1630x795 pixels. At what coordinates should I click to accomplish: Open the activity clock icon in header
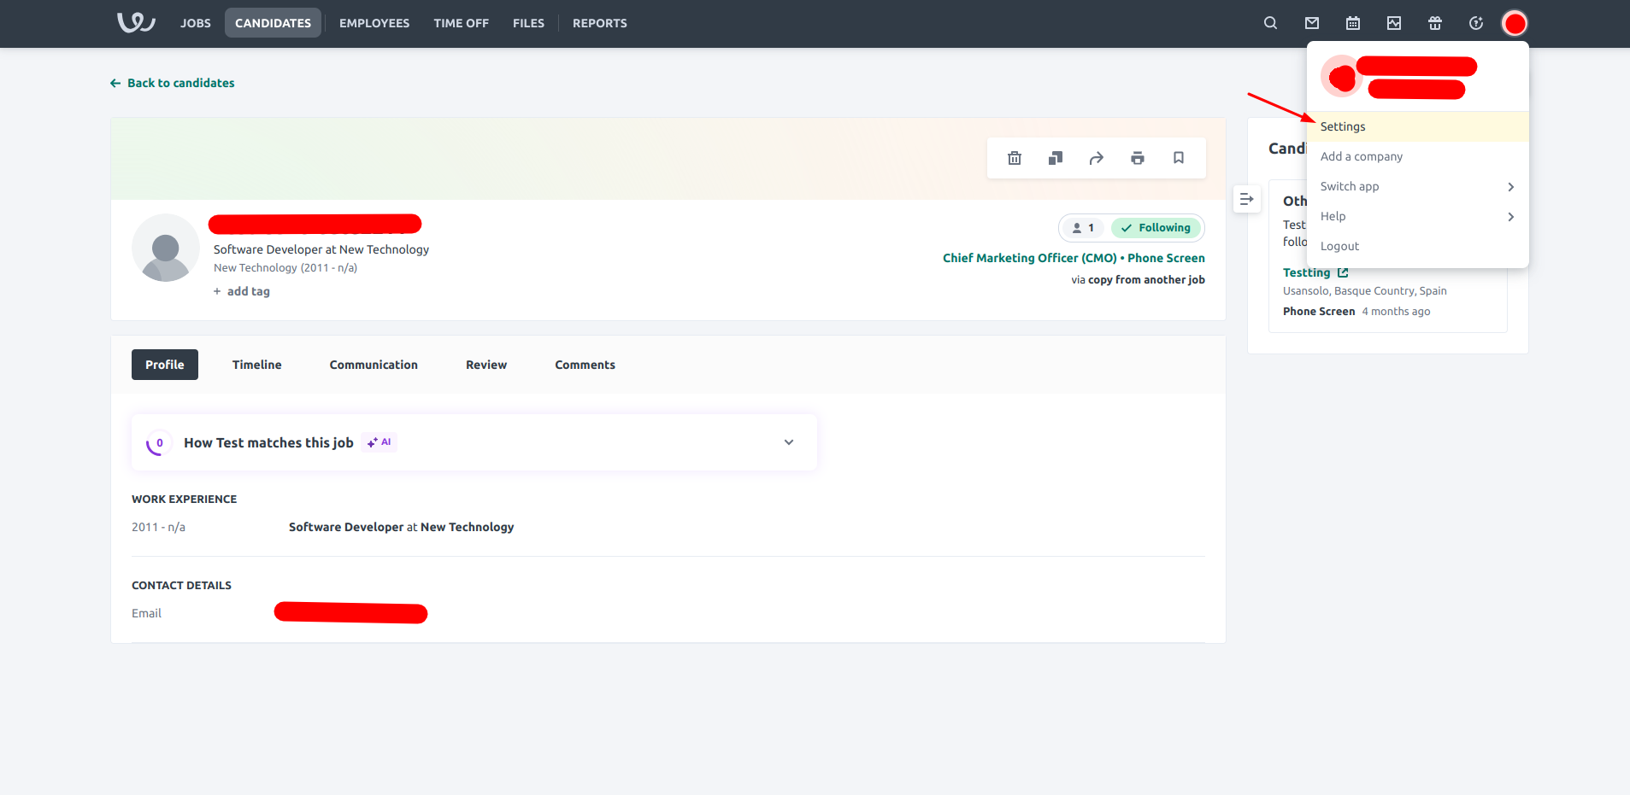pos(1475,23)
